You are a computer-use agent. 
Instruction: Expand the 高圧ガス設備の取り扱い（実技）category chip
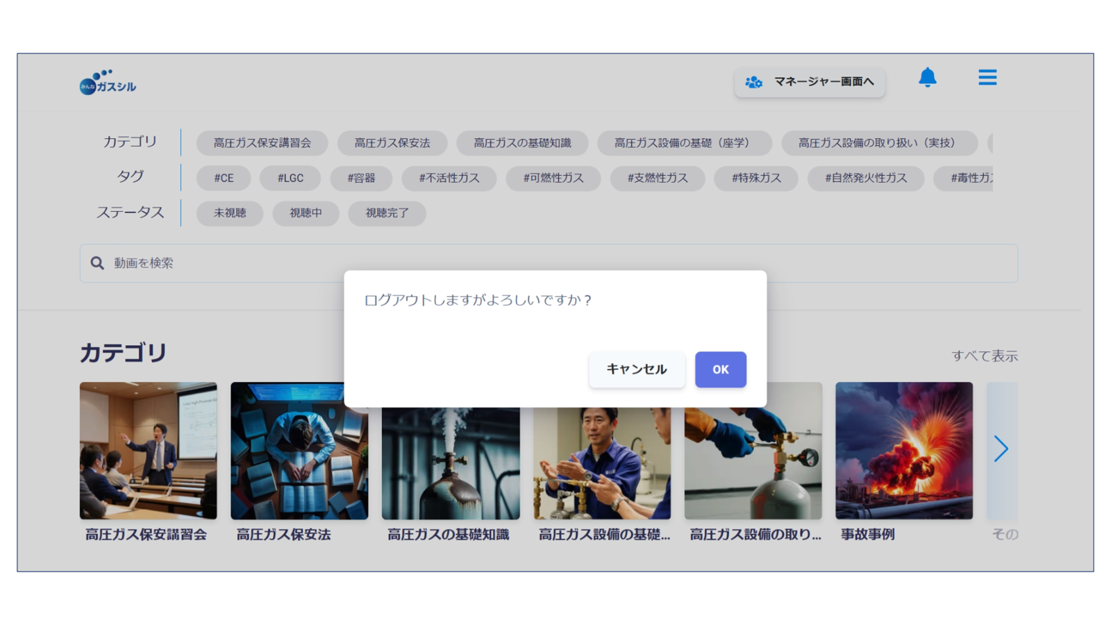[878, 143]
